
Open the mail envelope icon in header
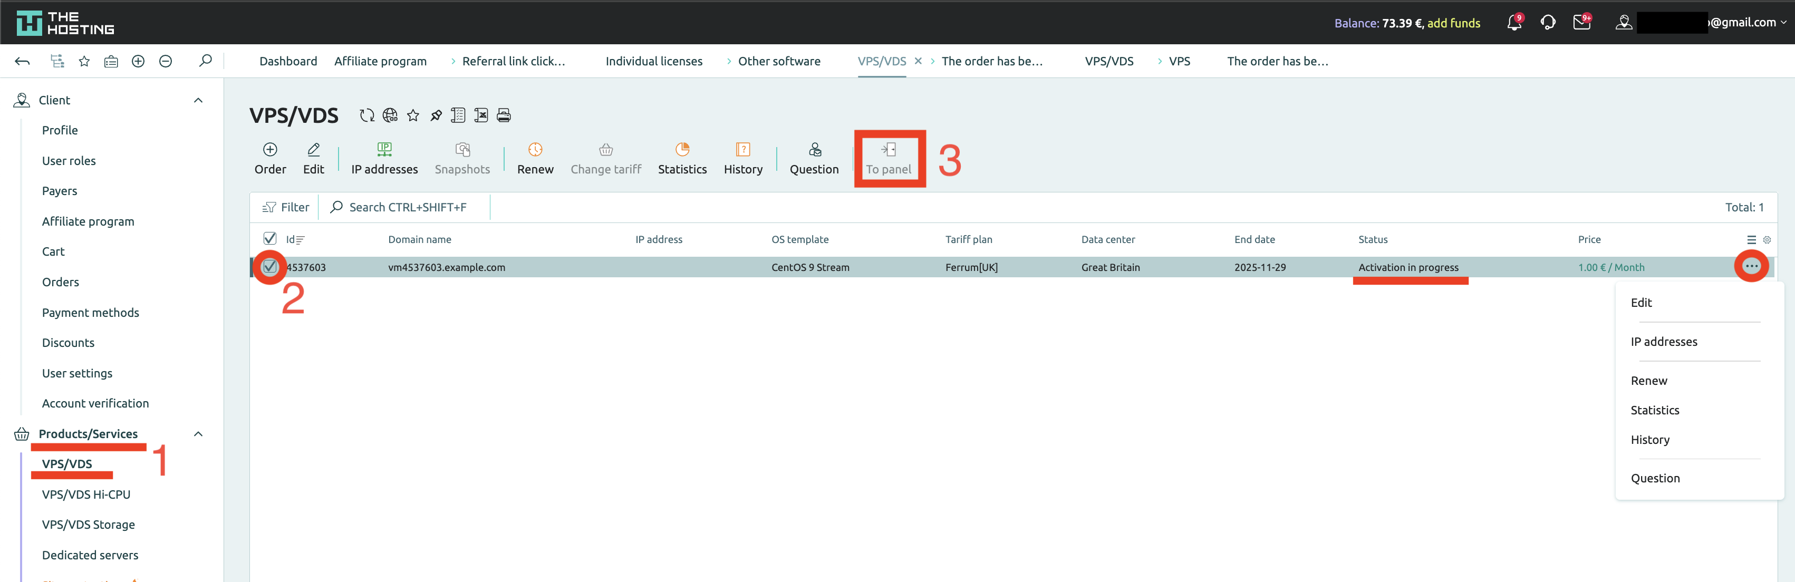(x=1581, y=23)
